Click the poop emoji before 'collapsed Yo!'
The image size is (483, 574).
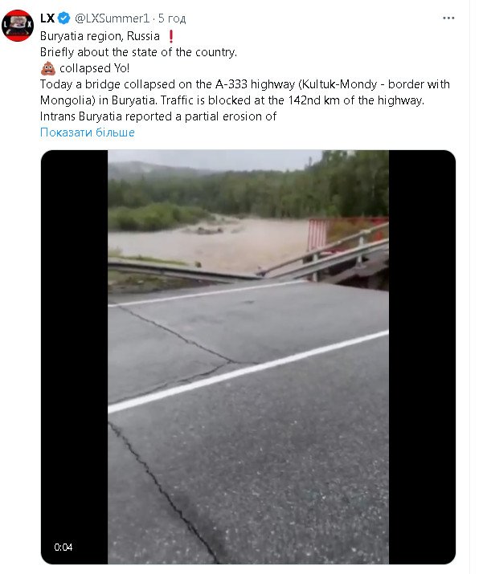(x=48, y=68)
